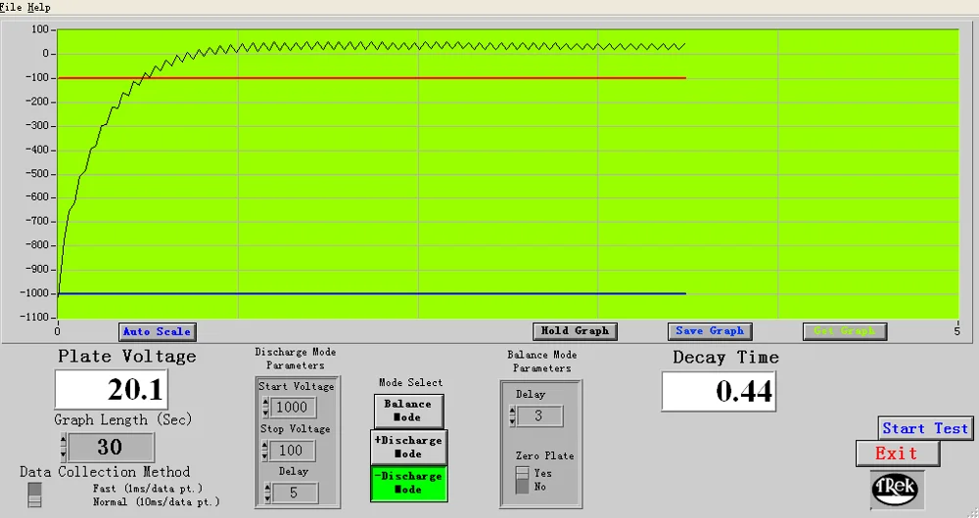Open the Help menu
This screenshot has width=979, height=518.
click(x=39, y=7)
